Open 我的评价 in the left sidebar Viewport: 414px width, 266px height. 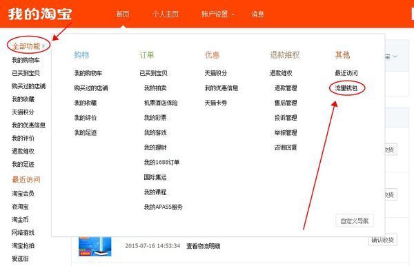[x=23, y=139]
